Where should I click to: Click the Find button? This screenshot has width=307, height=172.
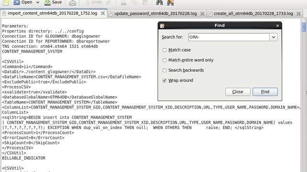[265, 92]
